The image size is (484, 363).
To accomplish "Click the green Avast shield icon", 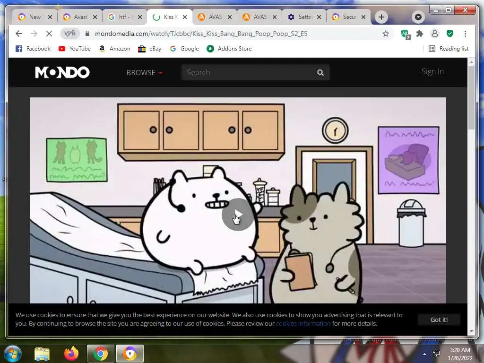I will click(x=450, y=34).
